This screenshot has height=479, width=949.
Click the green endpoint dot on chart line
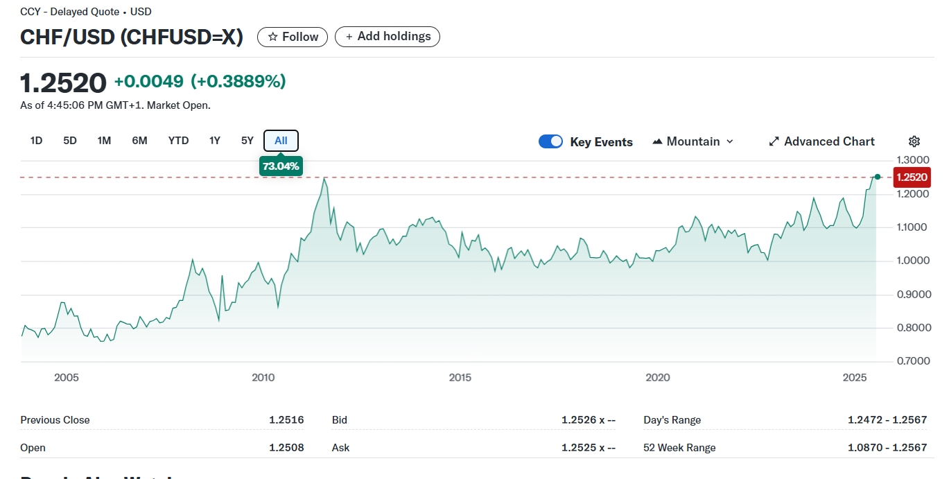tap(878, 177)
